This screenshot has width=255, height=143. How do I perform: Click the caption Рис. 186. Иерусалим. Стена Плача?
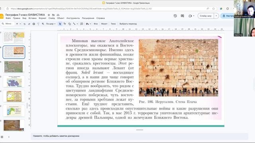168,102
